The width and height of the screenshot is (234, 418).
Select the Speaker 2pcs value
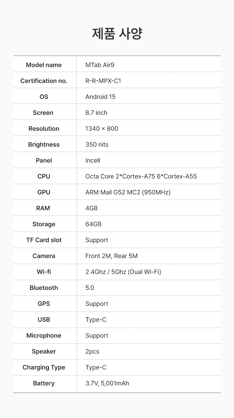coord(92,351)
